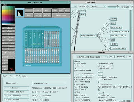
Task: Click the FIX:nickname button
Action: click(61, 15)
